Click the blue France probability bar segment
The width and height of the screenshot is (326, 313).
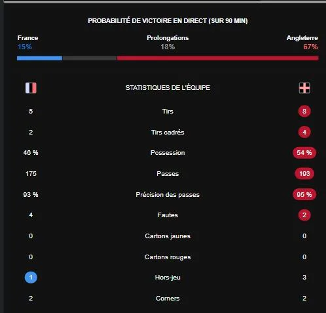point(39,58)
